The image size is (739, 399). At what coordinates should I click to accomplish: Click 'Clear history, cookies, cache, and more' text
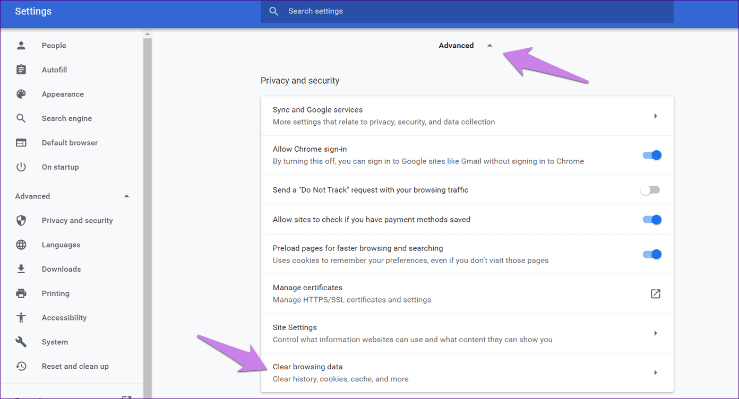(x=341, y=379)
